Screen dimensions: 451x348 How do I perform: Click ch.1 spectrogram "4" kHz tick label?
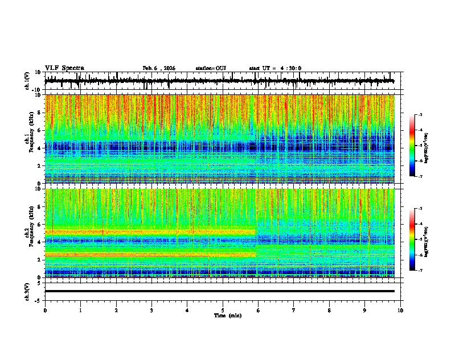point(40,148)
